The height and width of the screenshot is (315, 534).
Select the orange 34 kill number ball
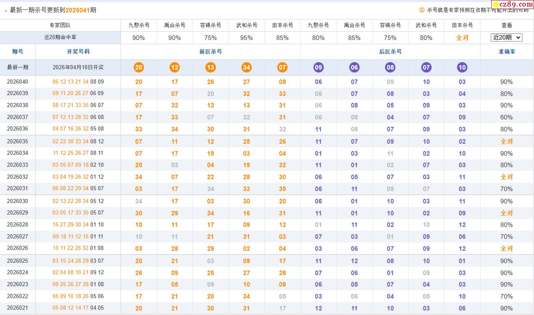[x=246, y=68]
